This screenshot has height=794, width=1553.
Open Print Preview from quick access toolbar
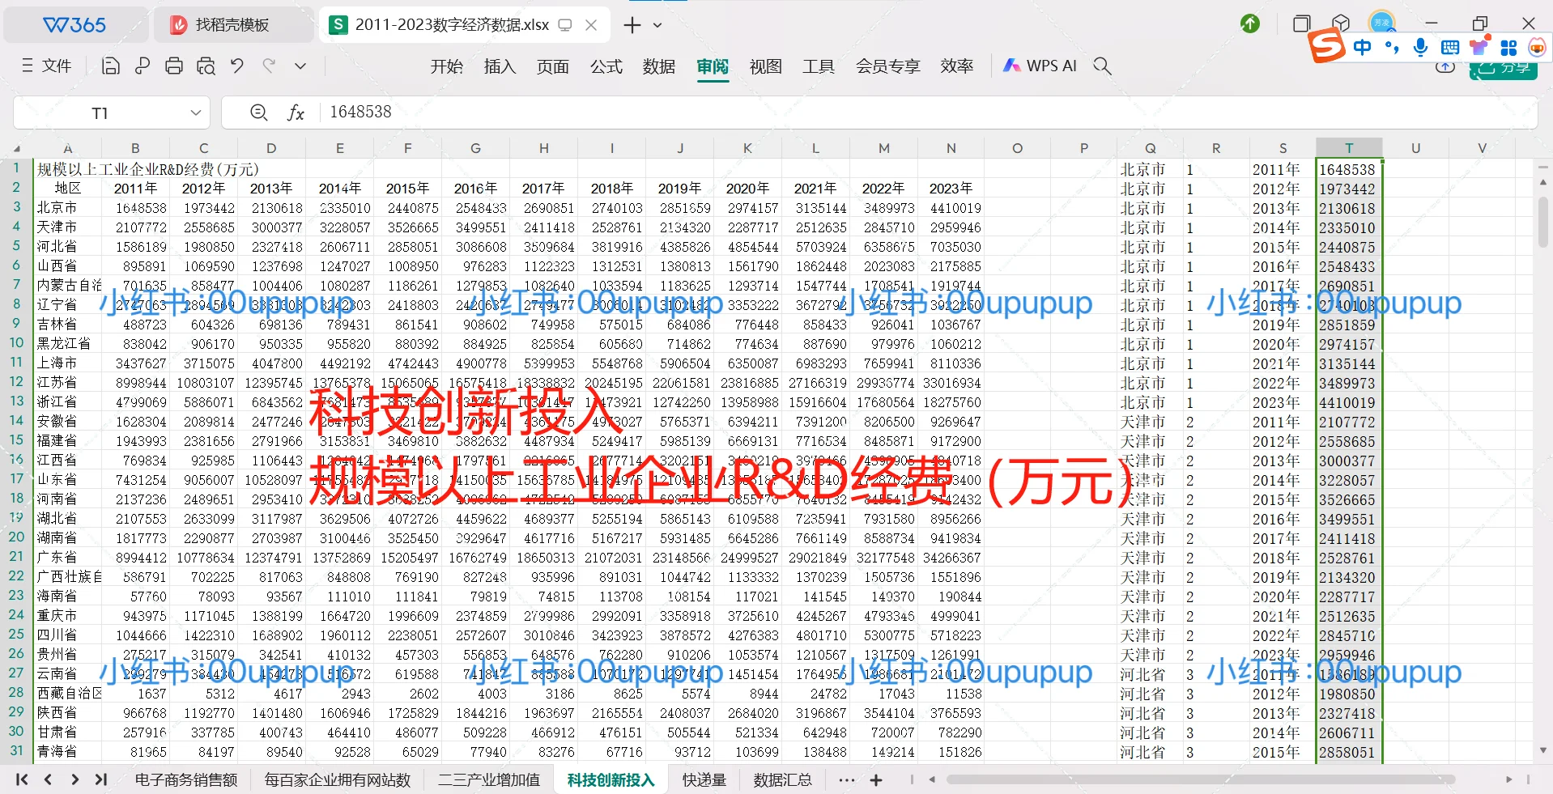[x=206, y=66]
